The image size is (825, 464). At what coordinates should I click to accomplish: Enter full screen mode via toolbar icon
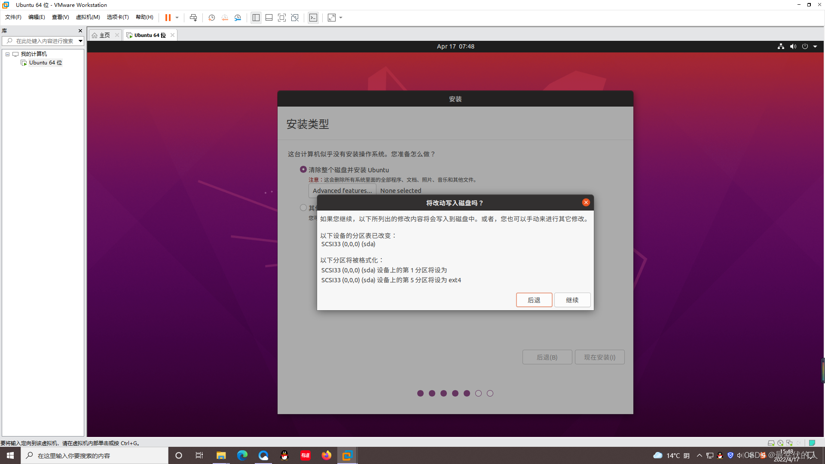click(x=282, y=18)
